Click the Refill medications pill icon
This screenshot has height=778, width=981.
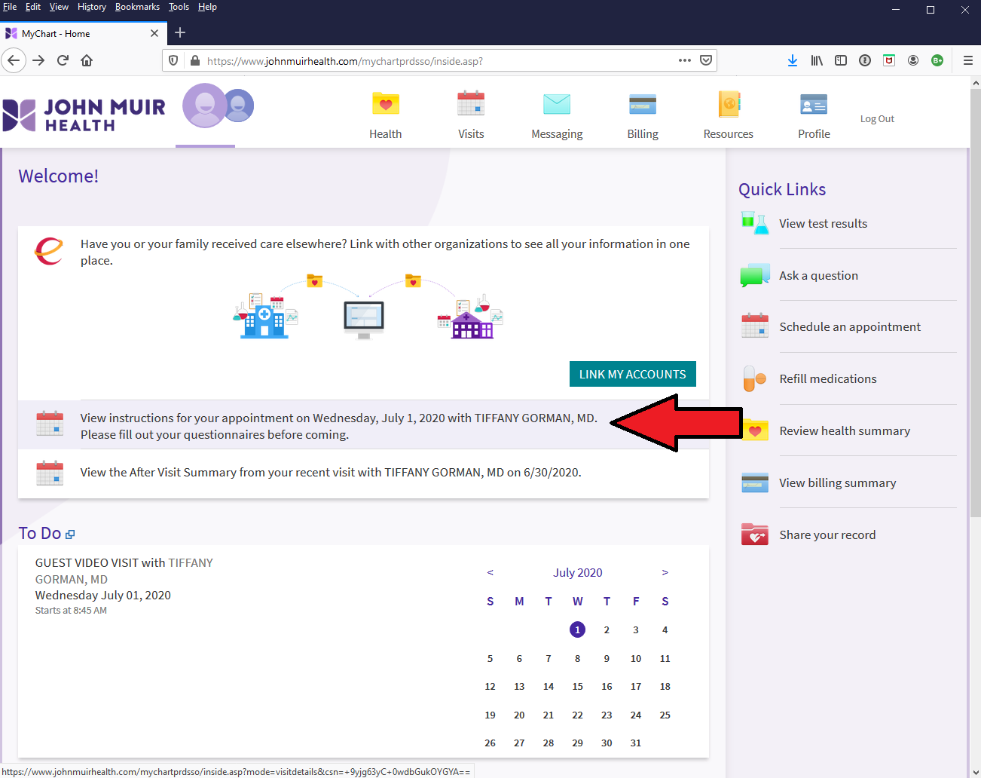pyautogui.click(x=755, y=378)
